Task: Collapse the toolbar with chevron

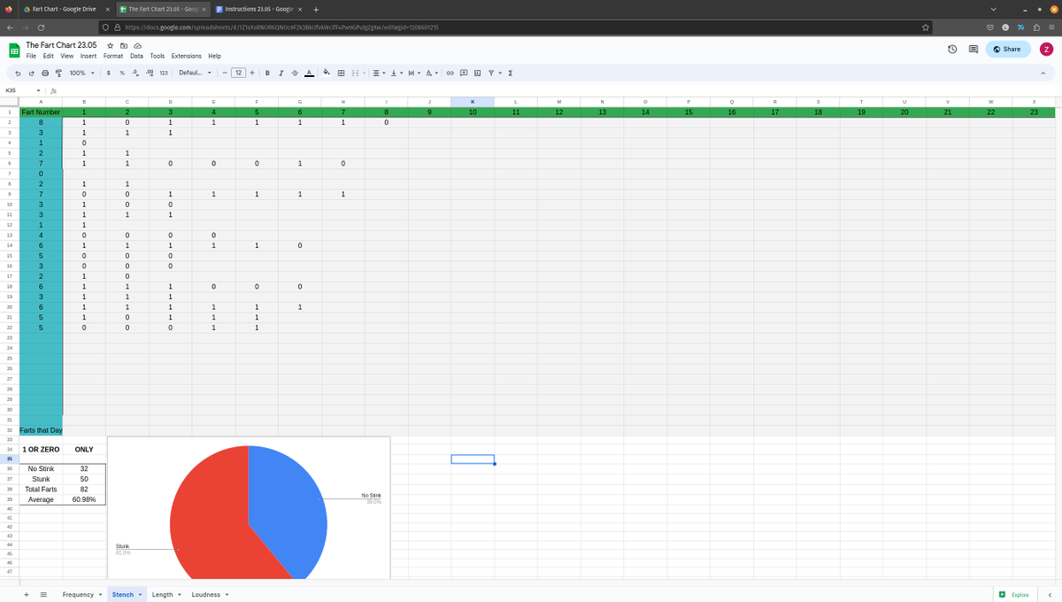Action: point(1043,73)
